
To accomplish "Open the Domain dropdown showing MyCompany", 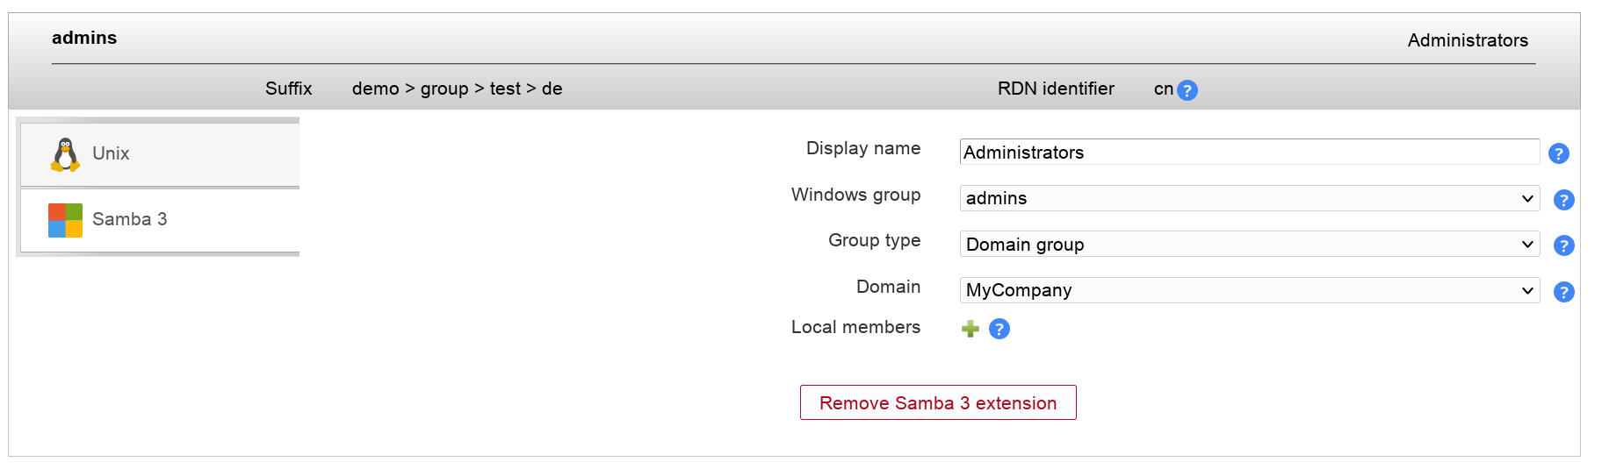I will click(x=1249, y=291).
